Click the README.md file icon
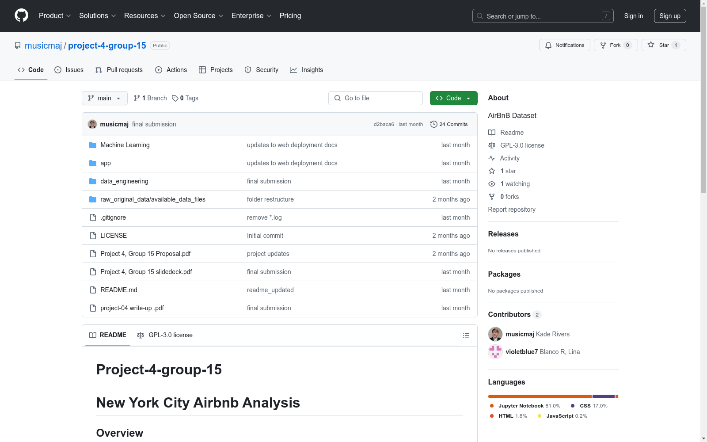 93,290
